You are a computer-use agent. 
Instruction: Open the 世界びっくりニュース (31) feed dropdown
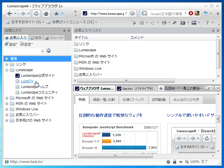[x=96, y=22]
